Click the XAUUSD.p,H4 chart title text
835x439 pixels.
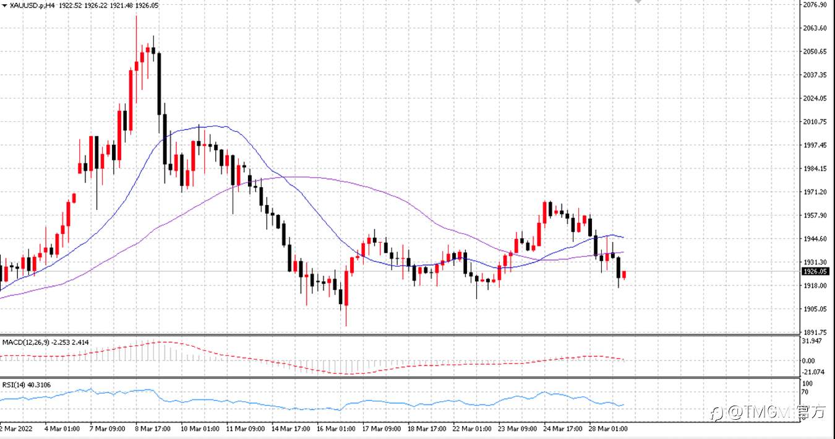point(32,5)
